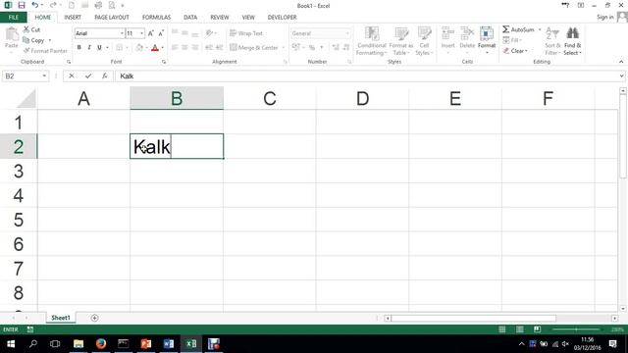Open Windows Start menu
The image size is (628, 353).
tap(11, 344)
